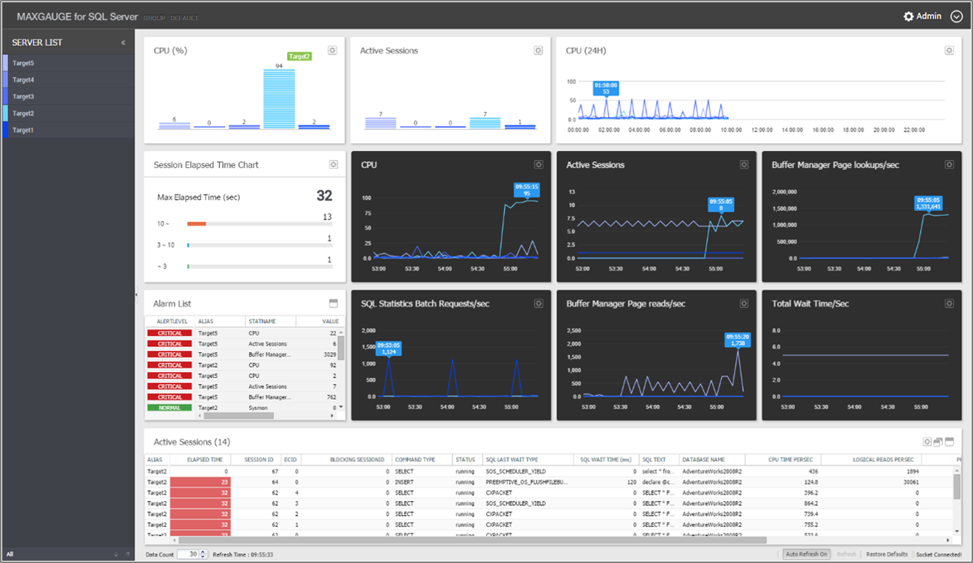This screenshot has width=973, height=563.
Task: Expand the Admin dropdown chevron
Action: pos(957,16)
